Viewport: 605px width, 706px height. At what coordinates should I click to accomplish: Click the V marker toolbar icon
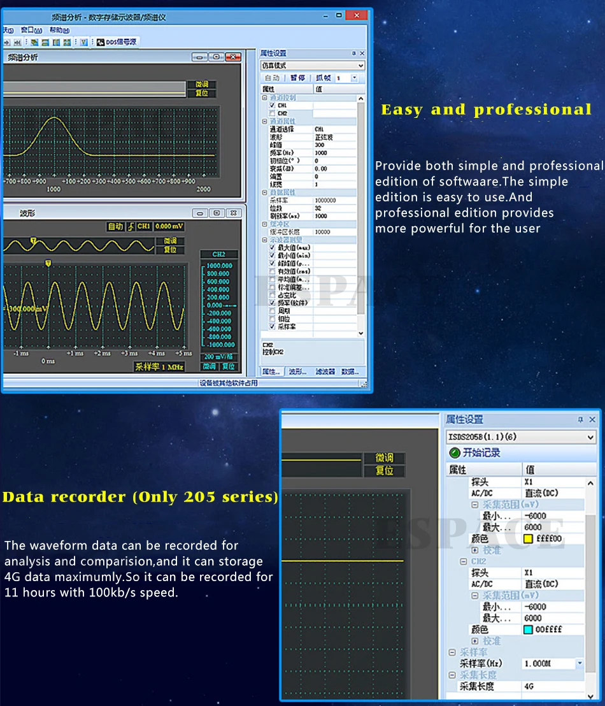click(84, 42)
